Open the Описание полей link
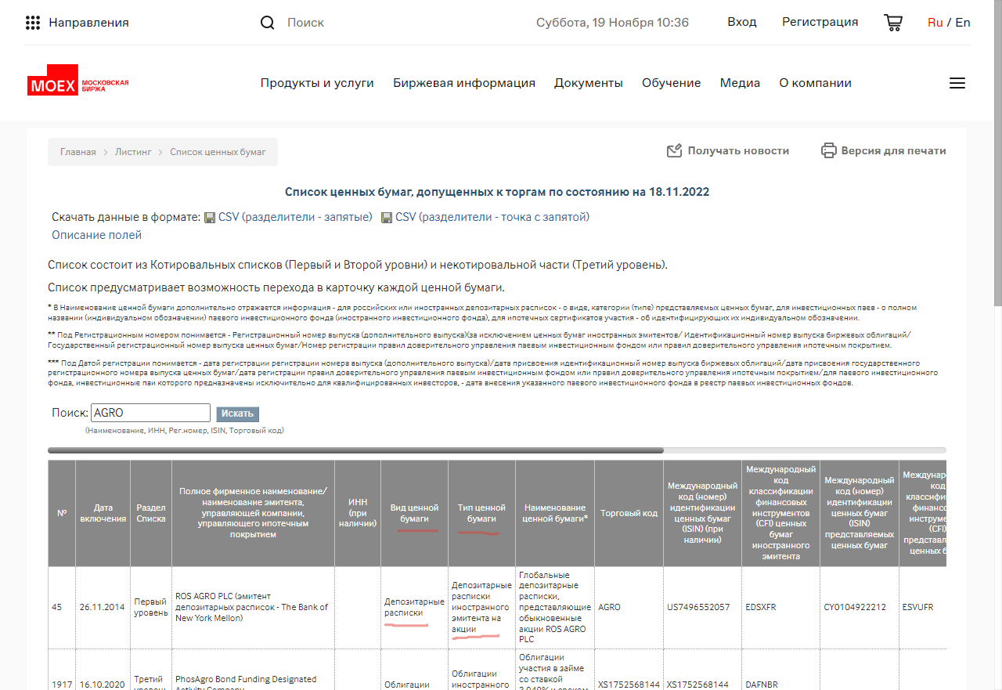Image resolution: width=1002 pixels, height=690 pixels. (x=96, y=235)
